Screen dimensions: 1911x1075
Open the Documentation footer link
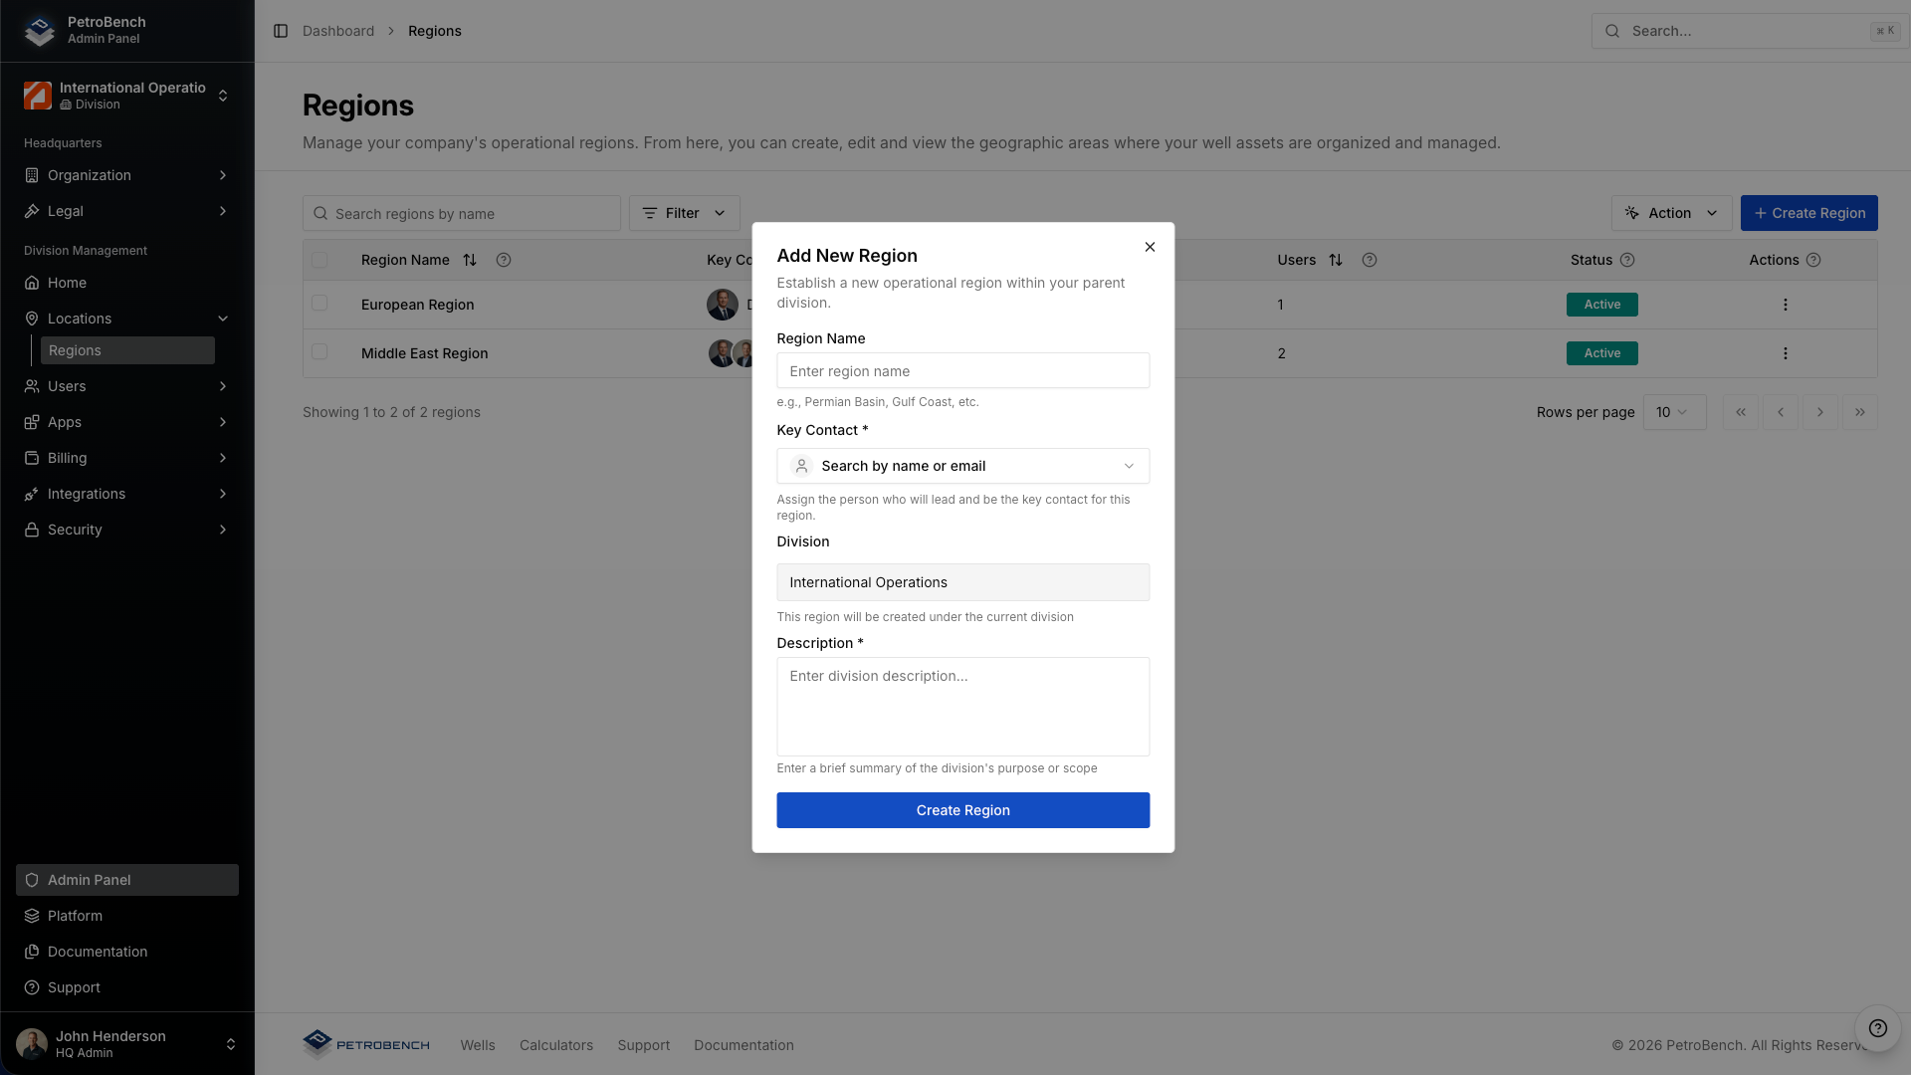[x=743, y=1045]
